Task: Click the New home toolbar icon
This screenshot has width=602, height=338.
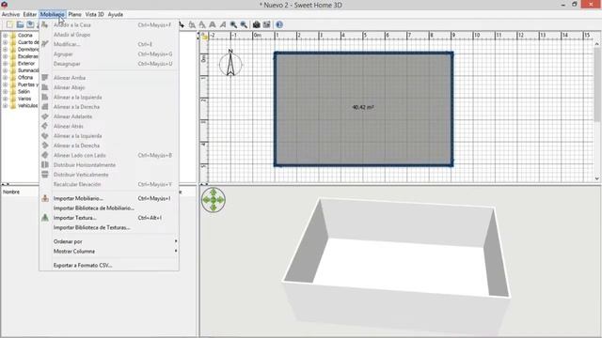Action: click(9, 24)
